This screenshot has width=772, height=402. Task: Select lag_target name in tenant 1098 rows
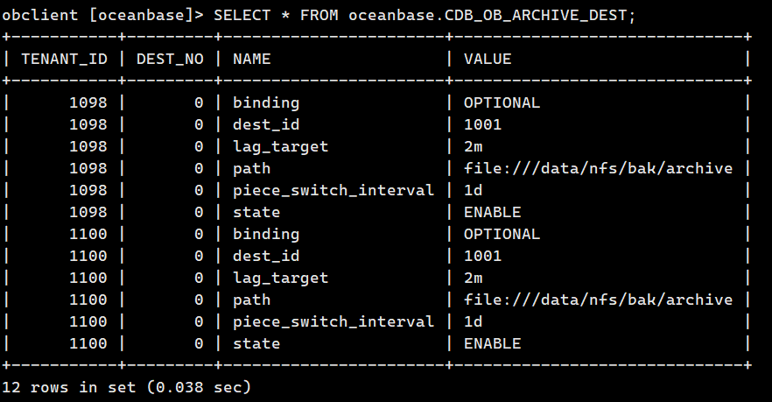[280, 147]
